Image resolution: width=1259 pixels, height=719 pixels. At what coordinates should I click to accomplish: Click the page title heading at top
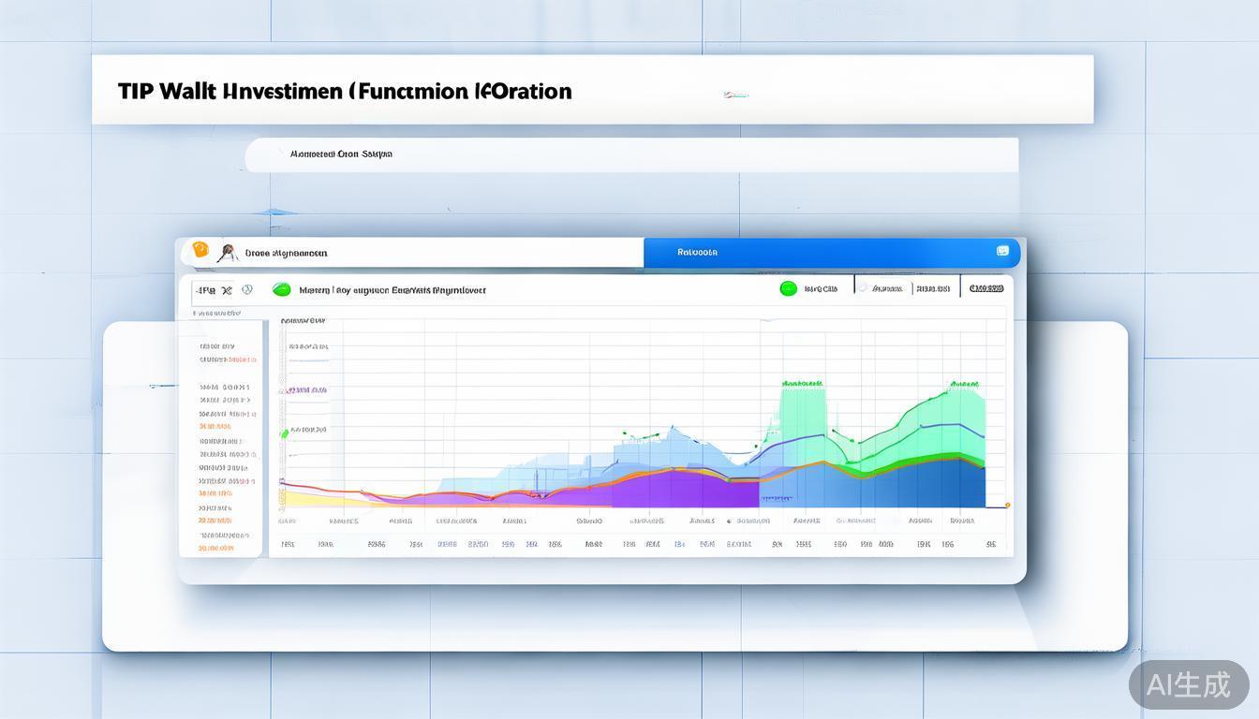pos(345,91)
